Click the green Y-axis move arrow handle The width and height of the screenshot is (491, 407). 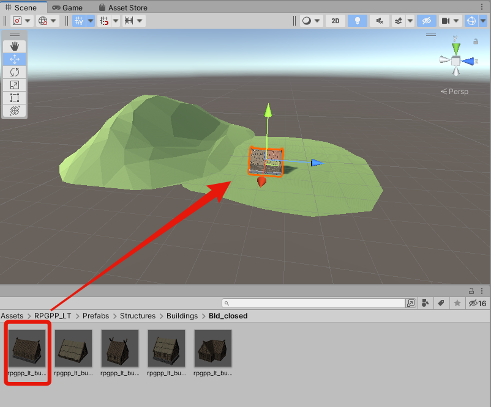pos(268,111)
